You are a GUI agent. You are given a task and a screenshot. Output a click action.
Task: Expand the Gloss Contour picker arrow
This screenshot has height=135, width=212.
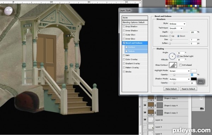click(176, 65)
